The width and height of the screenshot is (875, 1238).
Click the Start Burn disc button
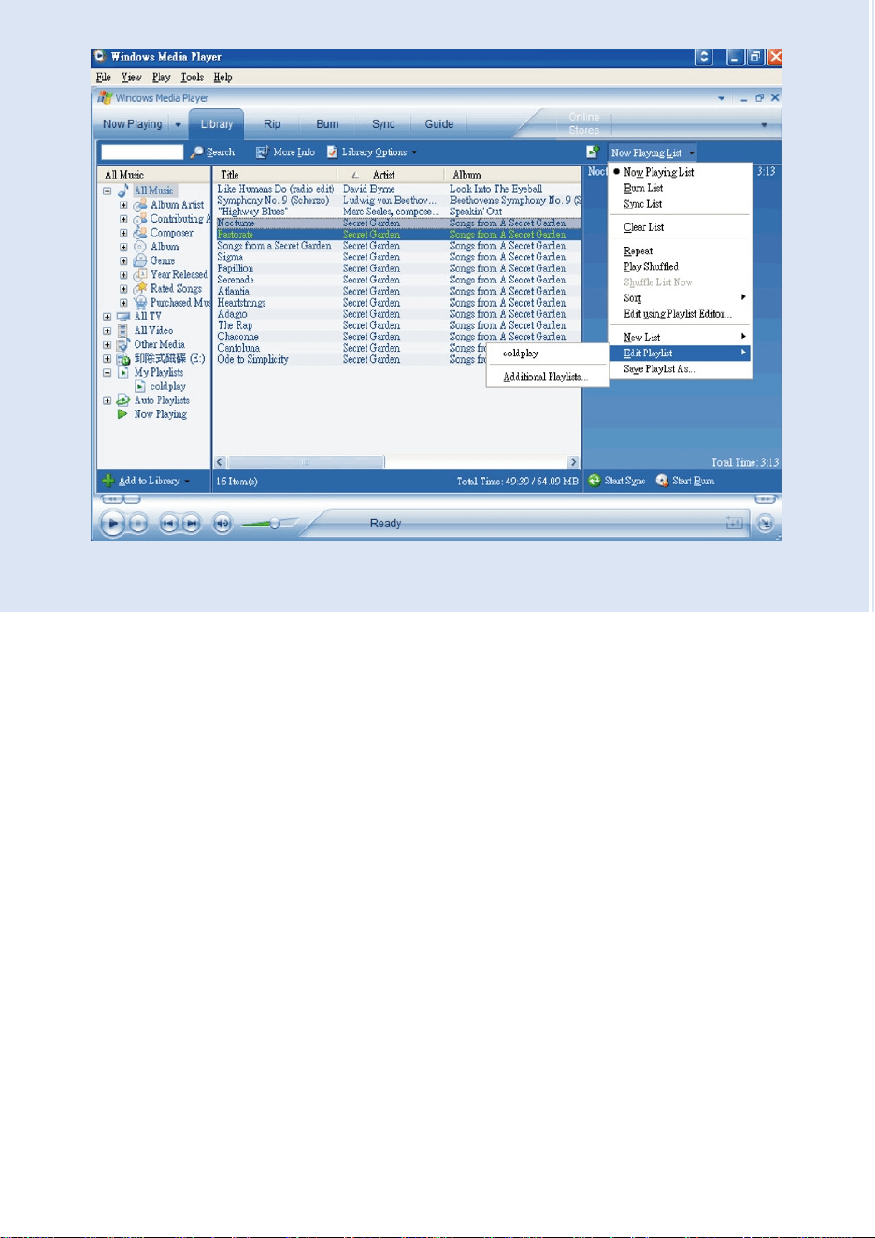[662, 481]
